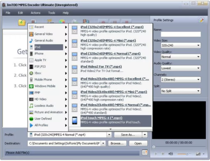Open the File menu
Screen dimensions: 210x161
point(8,13)
